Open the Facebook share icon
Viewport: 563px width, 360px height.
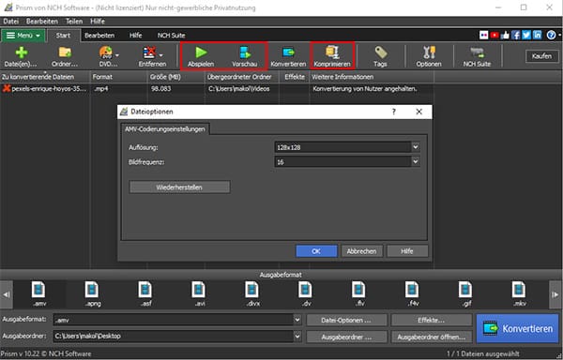click(x=515, y=35)
